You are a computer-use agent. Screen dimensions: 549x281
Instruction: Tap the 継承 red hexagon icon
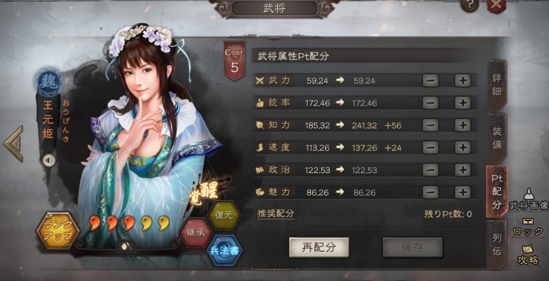(x=196, y=233)
